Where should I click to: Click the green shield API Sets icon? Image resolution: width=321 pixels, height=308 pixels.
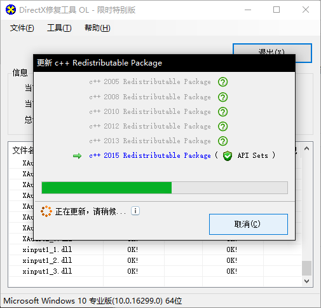click(228, 156)
